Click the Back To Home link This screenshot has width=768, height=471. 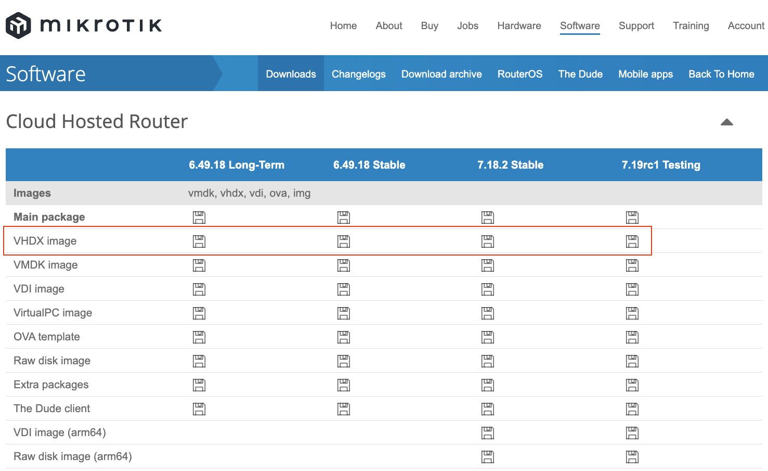tap(721, 74)
